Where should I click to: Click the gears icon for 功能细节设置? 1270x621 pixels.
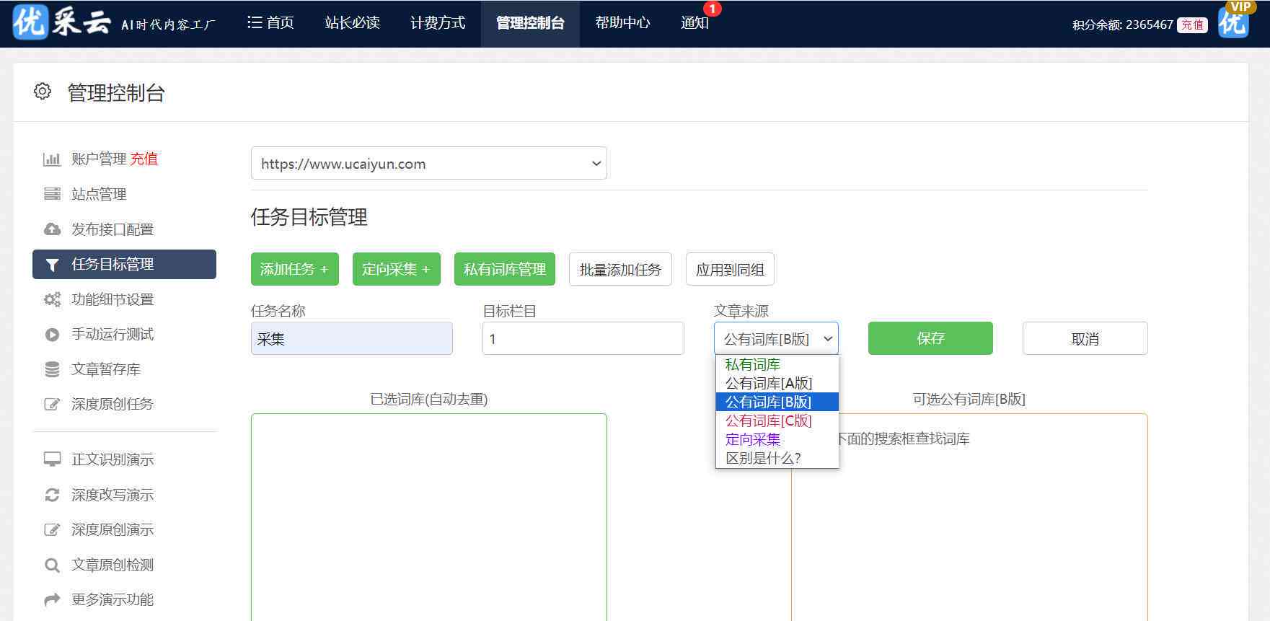(x=52, y=299)
